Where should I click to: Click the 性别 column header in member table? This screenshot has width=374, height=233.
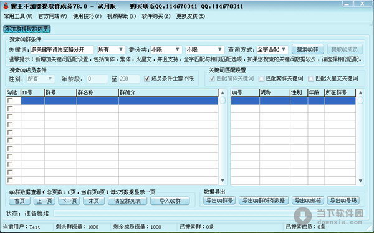[299, 92]
